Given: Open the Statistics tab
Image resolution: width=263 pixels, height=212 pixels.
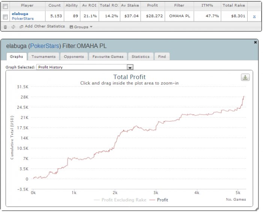Looking at the screenshot, I should pyautogui.click(x=141, y=57).
